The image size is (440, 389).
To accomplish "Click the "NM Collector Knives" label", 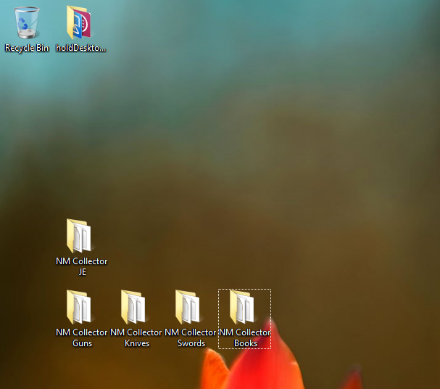I will (x=136, y=337).
